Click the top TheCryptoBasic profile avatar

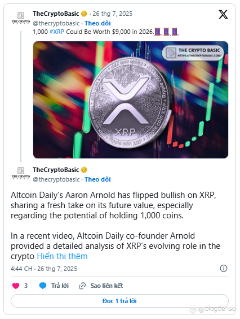tap(21, 18)
